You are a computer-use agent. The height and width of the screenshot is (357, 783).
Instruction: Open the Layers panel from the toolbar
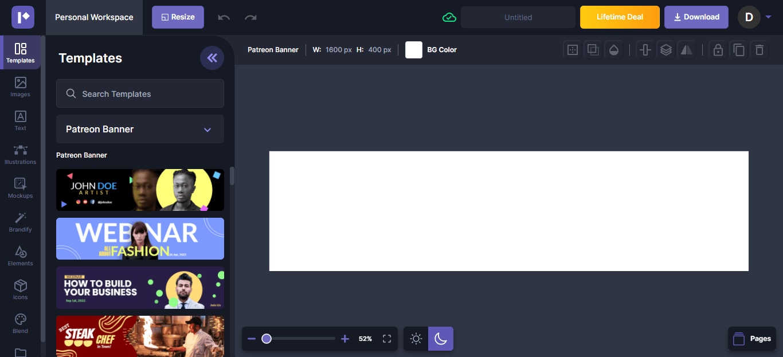665,50
